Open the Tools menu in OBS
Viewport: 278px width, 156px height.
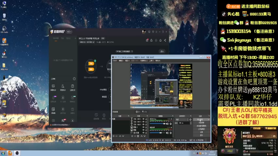(152, 61)
